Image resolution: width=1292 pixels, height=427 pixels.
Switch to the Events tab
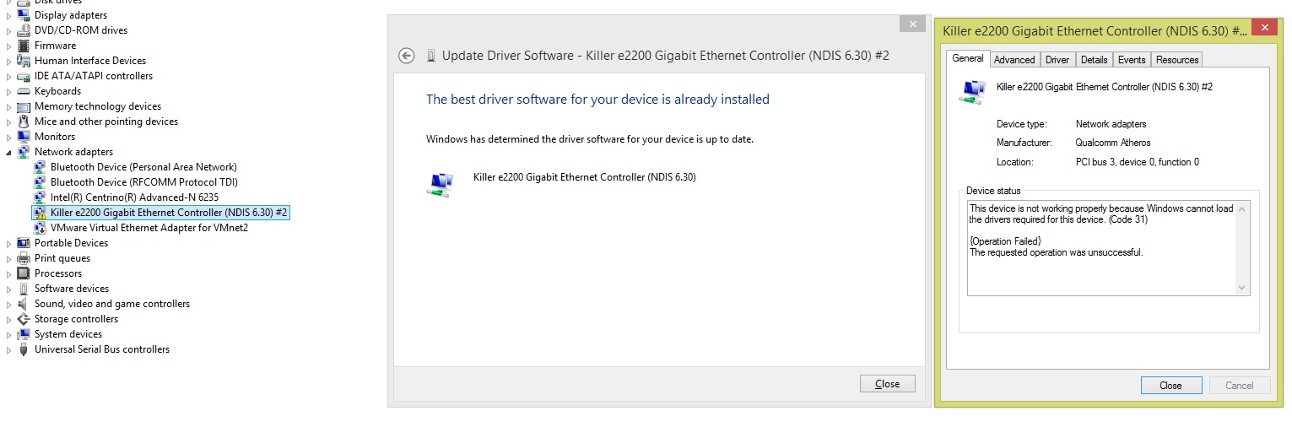tap(1132, 60)
